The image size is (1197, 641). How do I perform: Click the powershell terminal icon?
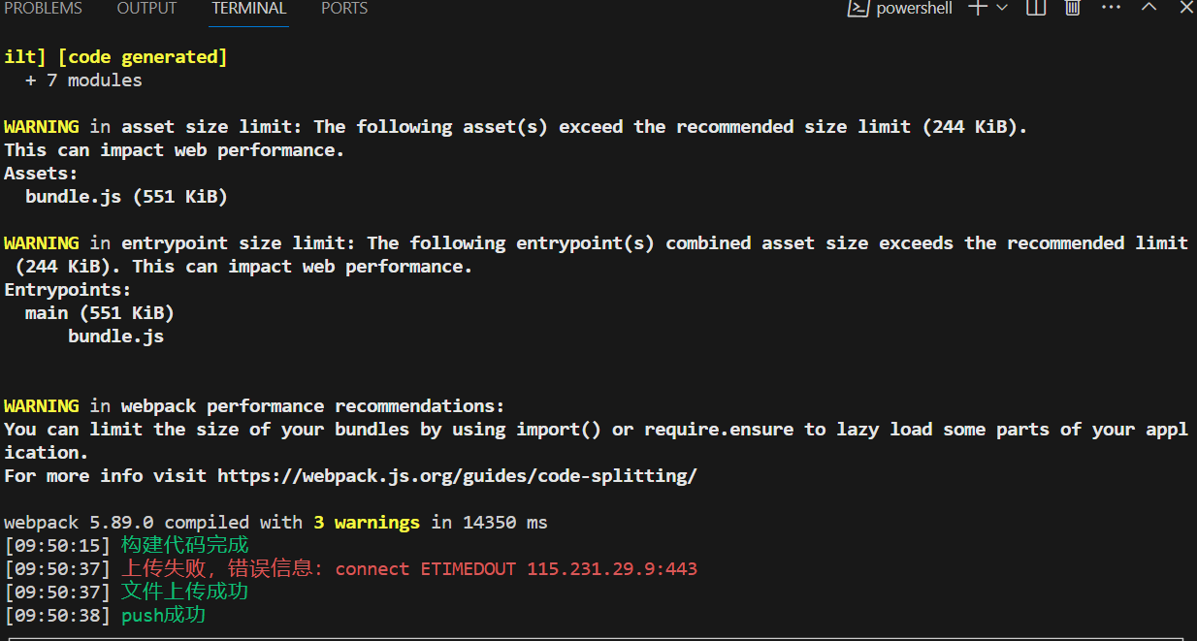(x=857, y=9)
